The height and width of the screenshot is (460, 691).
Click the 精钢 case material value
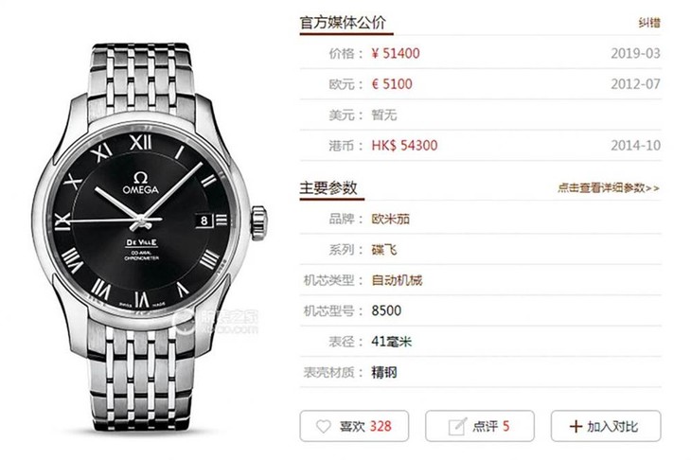[384, 372]
